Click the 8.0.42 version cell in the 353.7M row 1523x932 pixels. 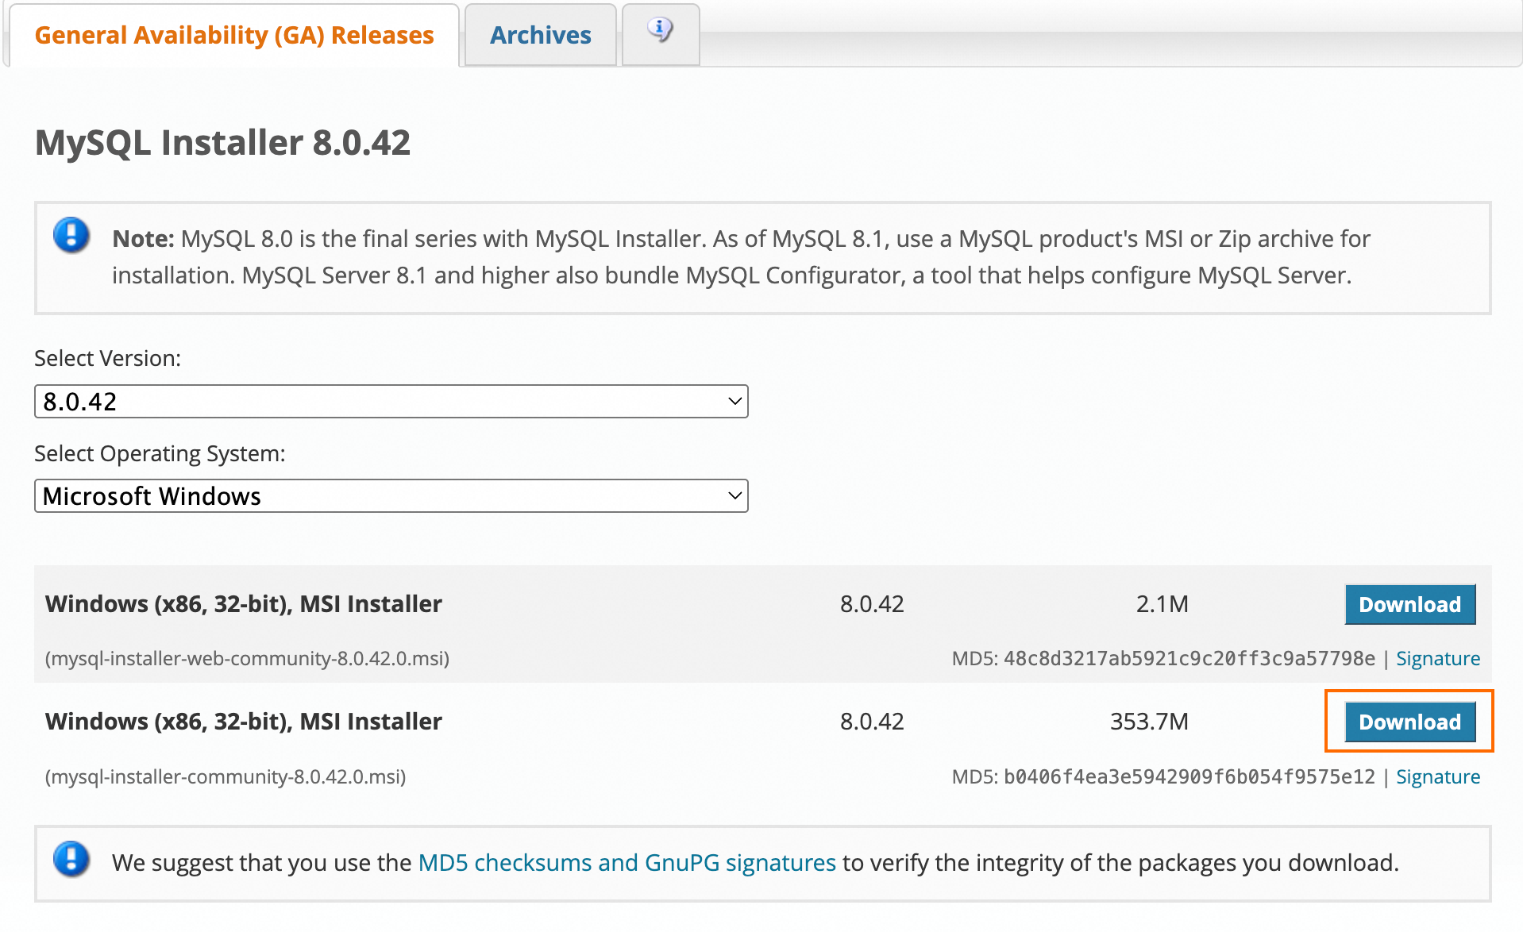coord(872,722)
